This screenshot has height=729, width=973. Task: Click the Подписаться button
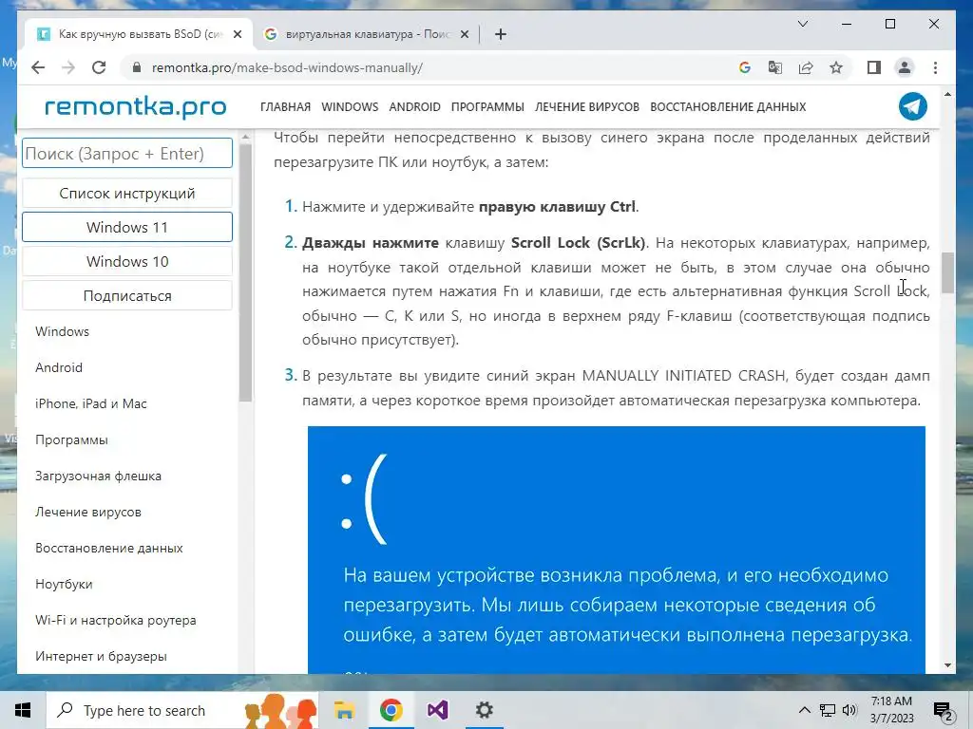point(127,296)
